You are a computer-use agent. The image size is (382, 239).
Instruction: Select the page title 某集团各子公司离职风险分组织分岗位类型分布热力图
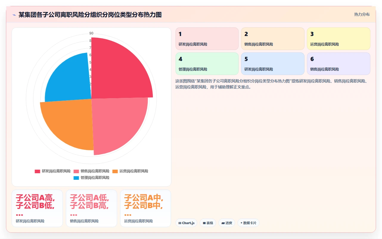[x=90, y=15]
